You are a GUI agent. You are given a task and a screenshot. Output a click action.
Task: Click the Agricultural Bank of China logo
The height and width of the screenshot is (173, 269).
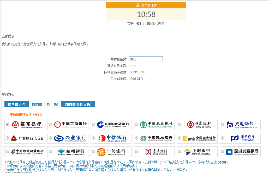[x=156, y=125]
